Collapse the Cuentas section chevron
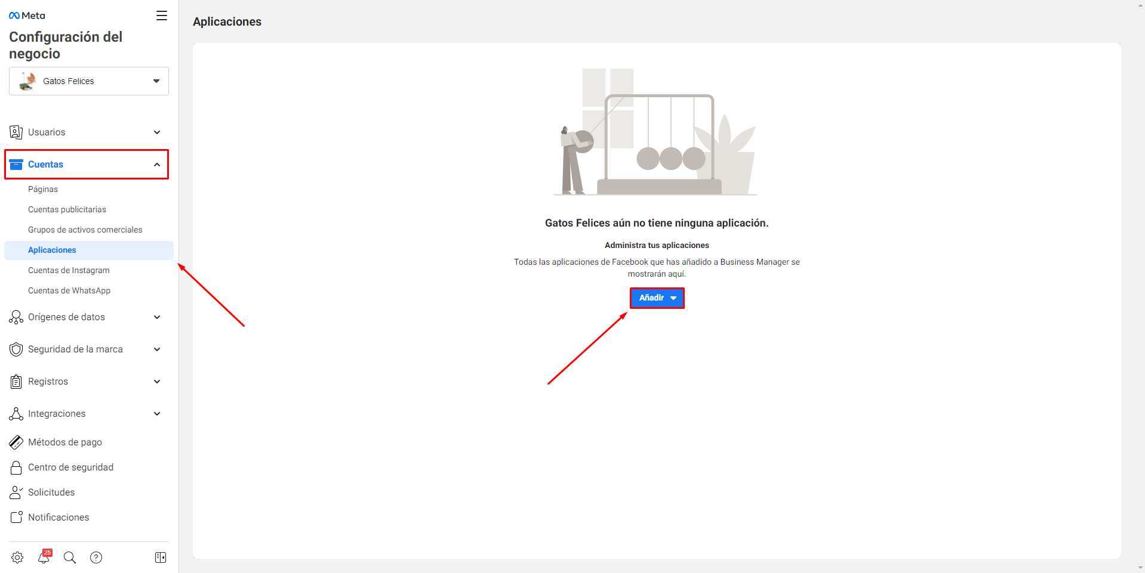 [157, 165]
